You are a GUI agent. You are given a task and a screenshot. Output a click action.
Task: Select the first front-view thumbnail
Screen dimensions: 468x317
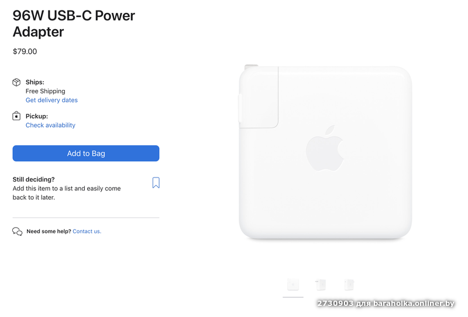pyautogui.click(x=293, y=285)
